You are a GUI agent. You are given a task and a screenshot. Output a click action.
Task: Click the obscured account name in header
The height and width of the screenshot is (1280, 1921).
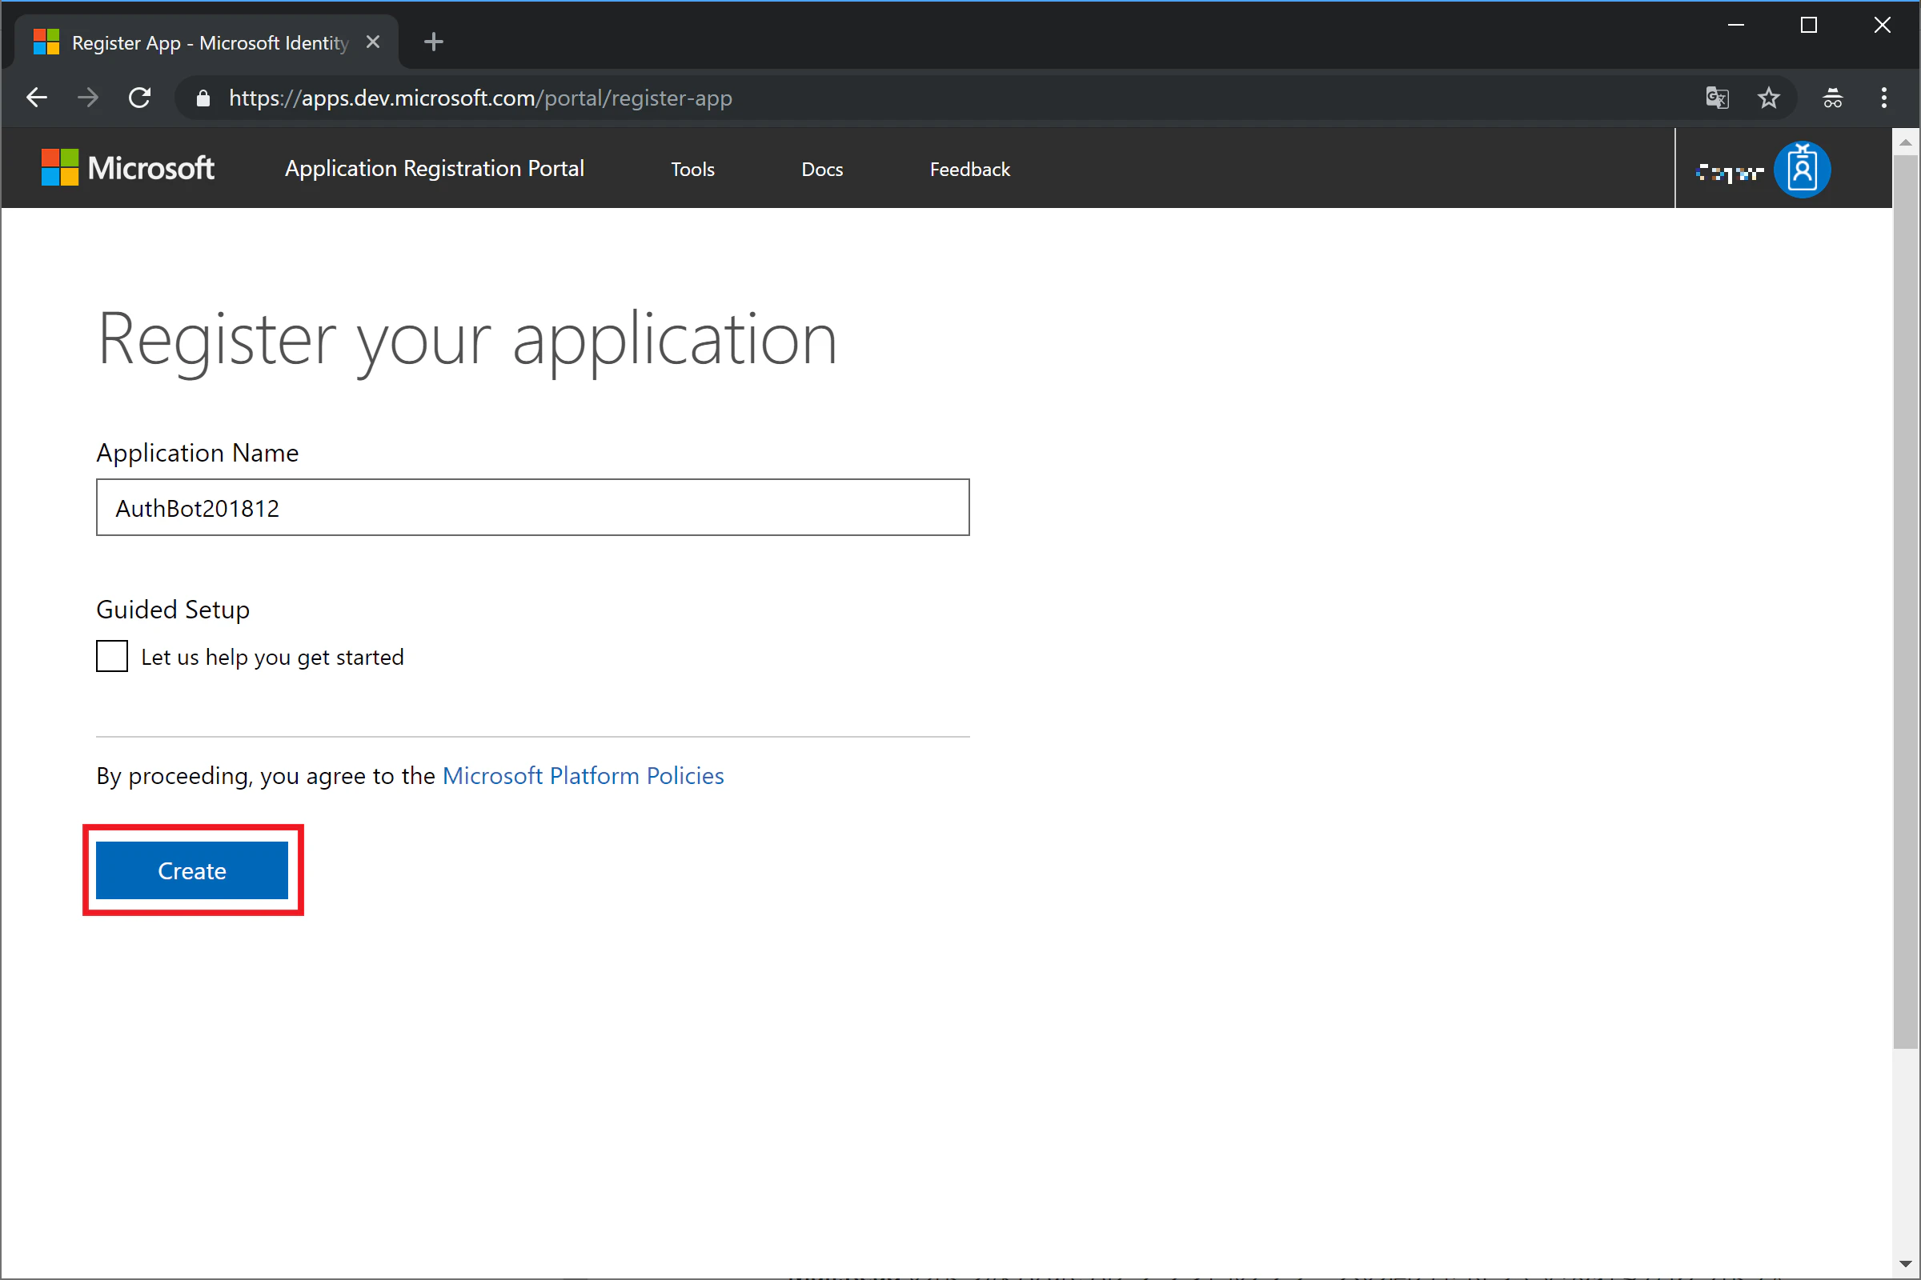click(x=1729, y=172)
